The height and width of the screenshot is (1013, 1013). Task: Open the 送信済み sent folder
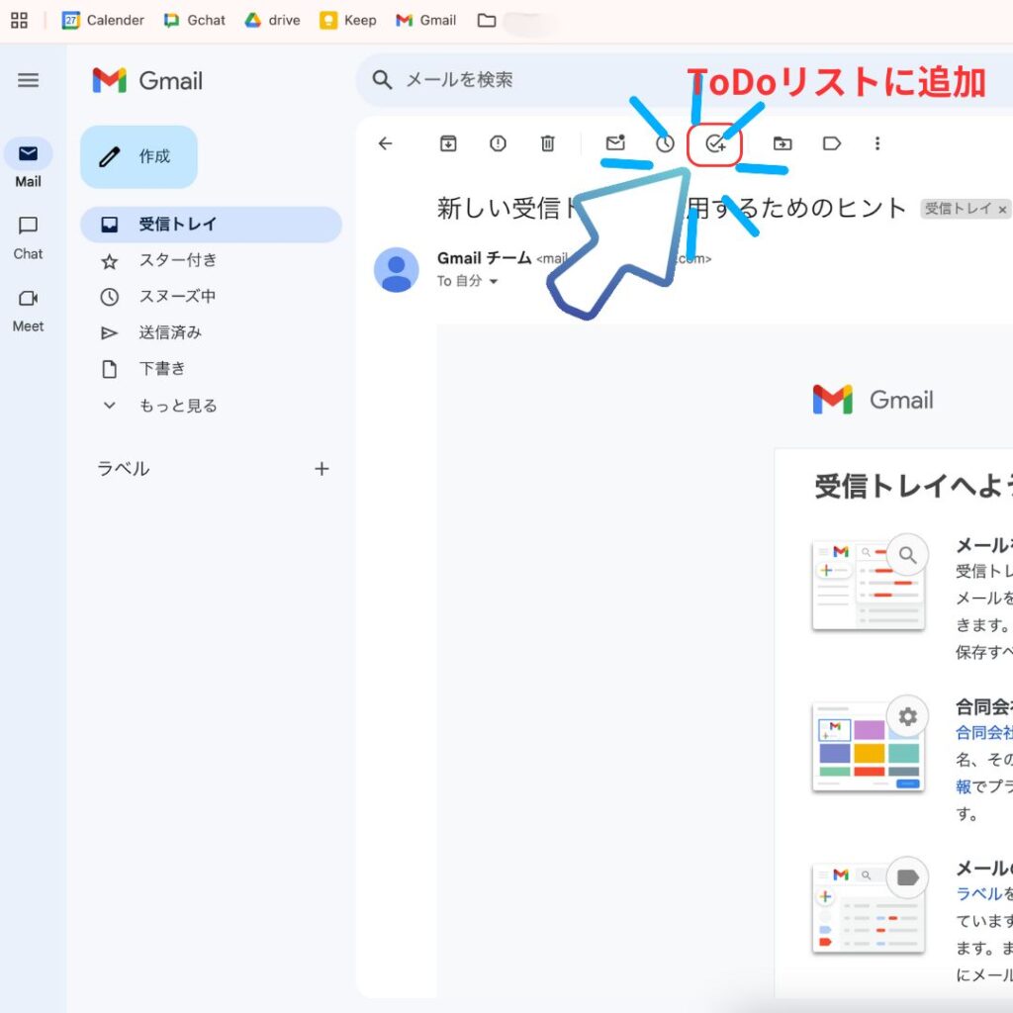click(211, 332)
